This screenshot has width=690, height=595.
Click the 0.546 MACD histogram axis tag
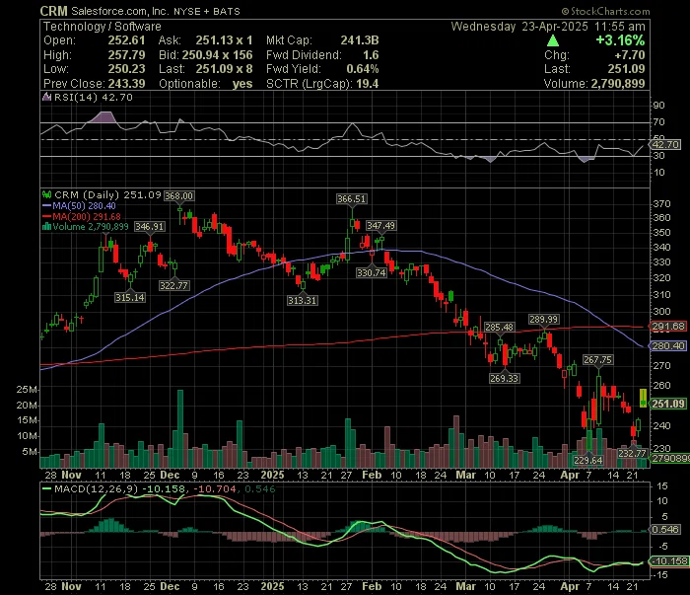tap(665, 529)
